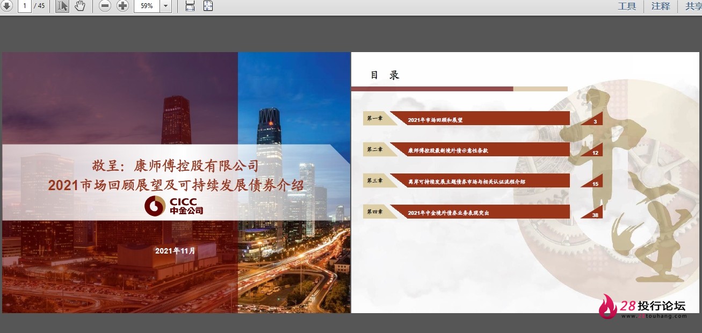Click page number 38 in the contents
The height and width of the screenshot is (333, 702).
click(x=595, y=215)
